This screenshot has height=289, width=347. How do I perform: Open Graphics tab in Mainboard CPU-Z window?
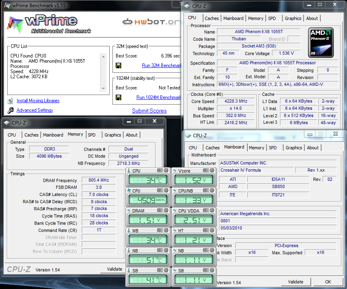pos(294,148)
